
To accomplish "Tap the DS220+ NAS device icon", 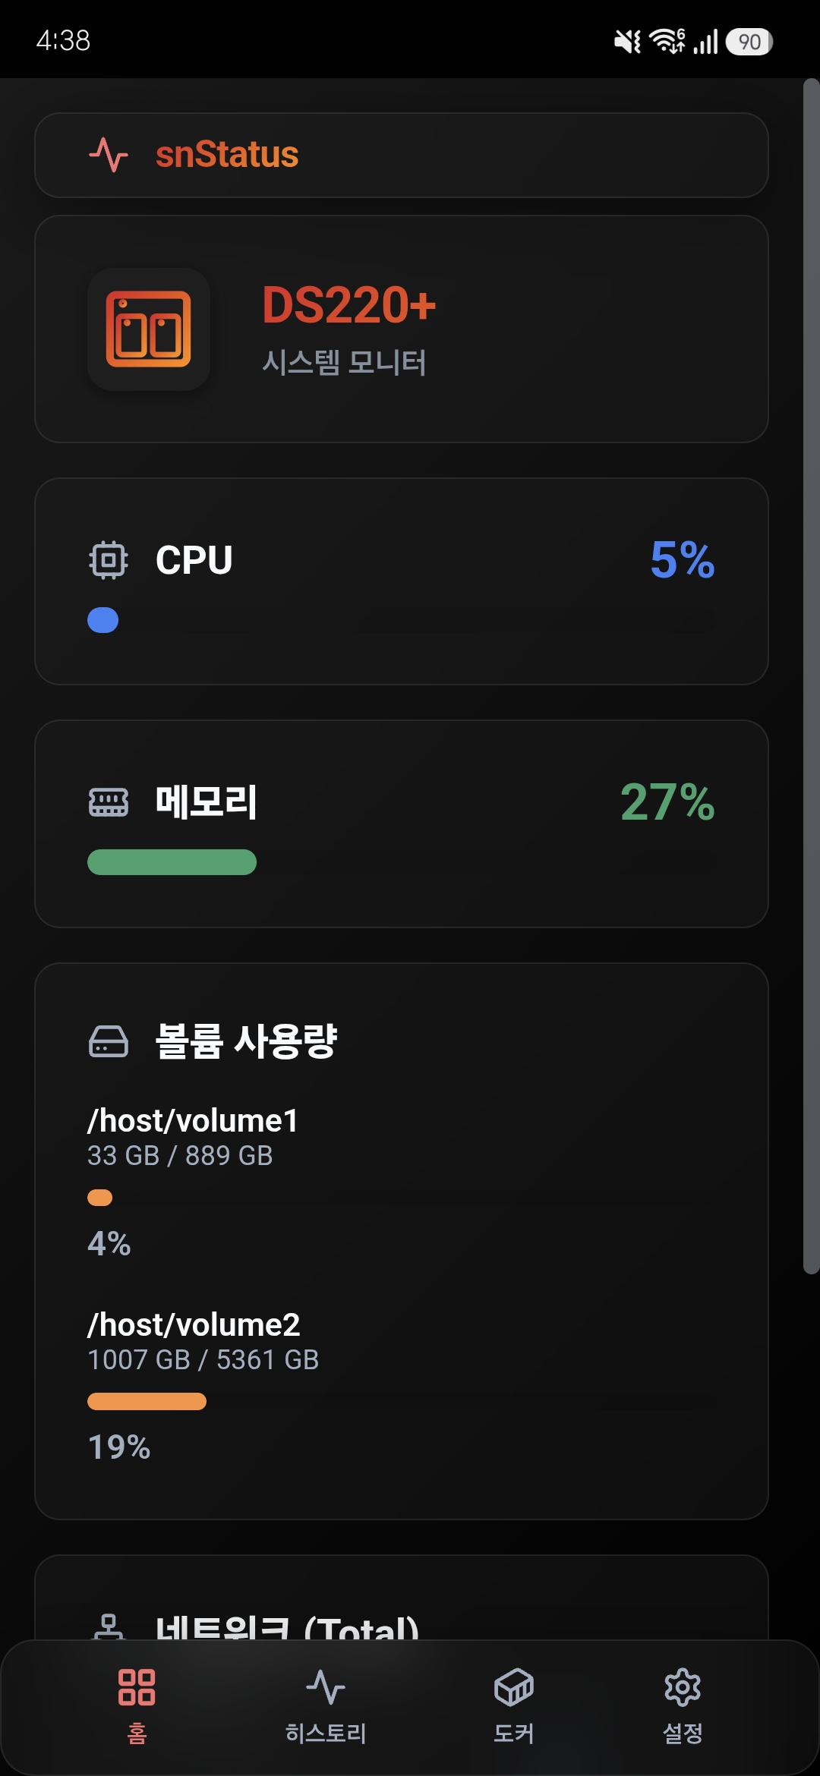I will [x=149, y=329].
